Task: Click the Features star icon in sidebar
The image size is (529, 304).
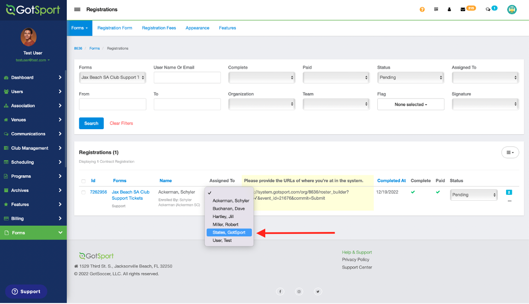Action: click(x=6, y=204)
